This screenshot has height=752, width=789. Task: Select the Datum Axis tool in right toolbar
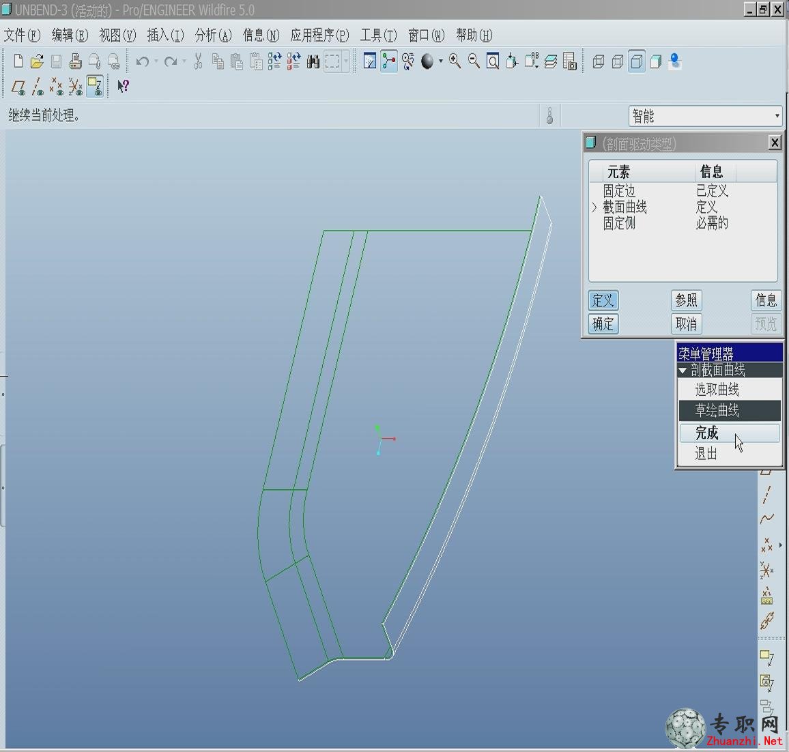[x=767, y=495]
